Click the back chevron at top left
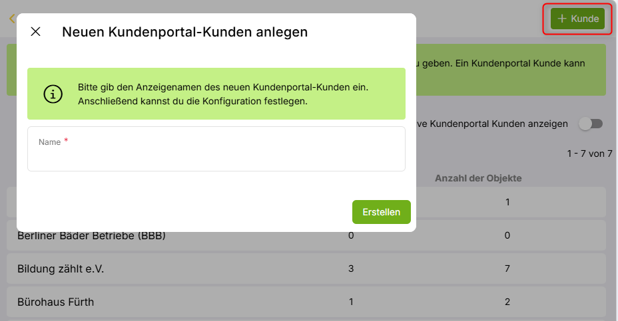The width and height of the screenshot is (618, 321). click(x=11, y=19)
